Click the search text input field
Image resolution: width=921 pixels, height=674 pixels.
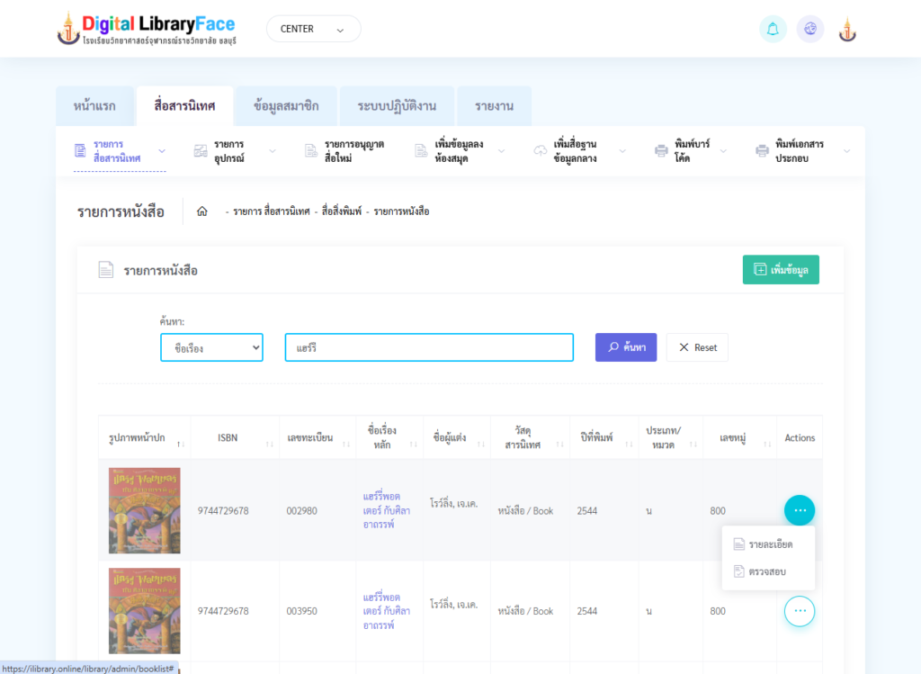coord(429,347)
